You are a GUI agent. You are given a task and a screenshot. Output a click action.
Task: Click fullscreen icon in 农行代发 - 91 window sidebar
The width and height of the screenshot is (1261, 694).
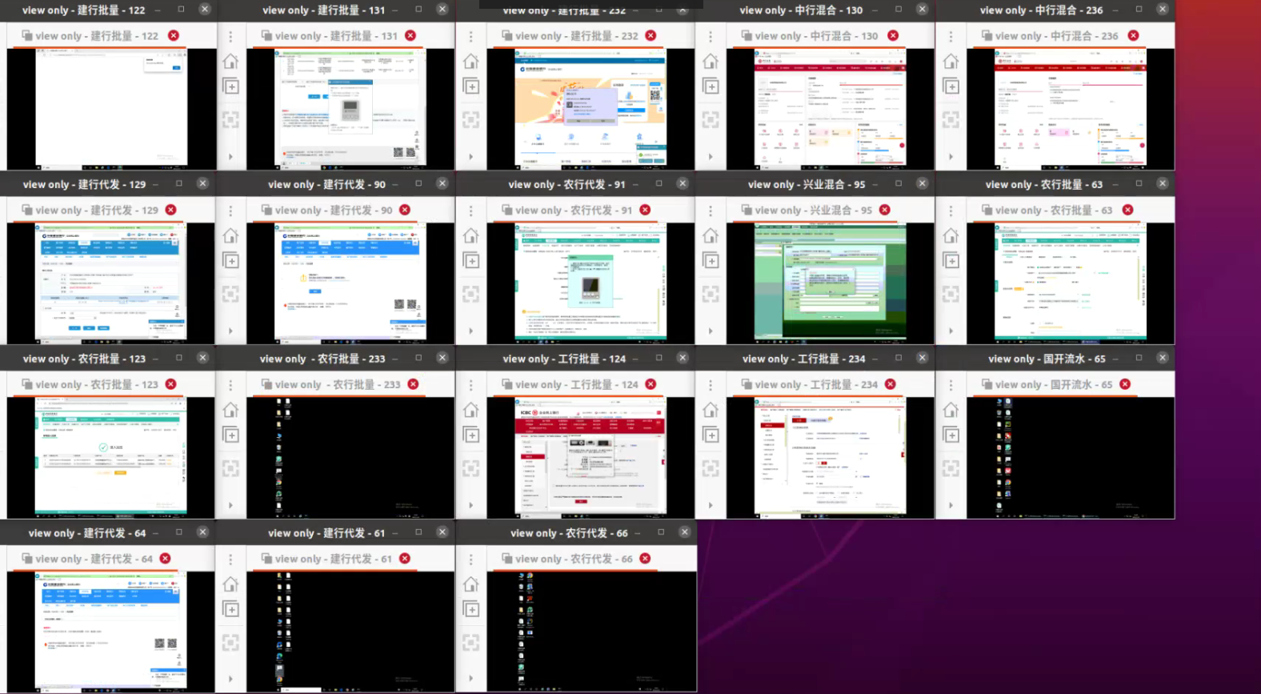tap(471, 295)
